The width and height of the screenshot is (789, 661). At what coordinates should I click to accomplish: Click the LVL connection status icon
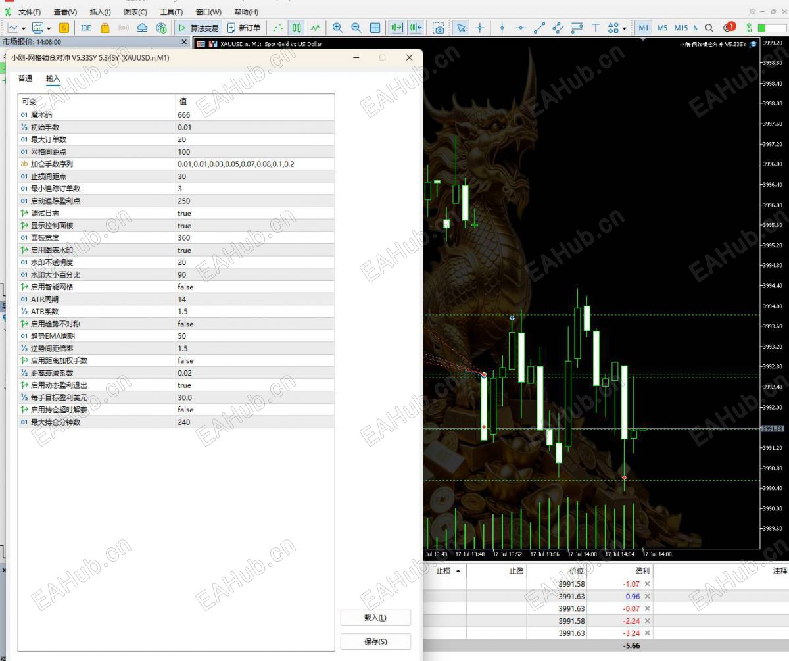pos(749,28)
